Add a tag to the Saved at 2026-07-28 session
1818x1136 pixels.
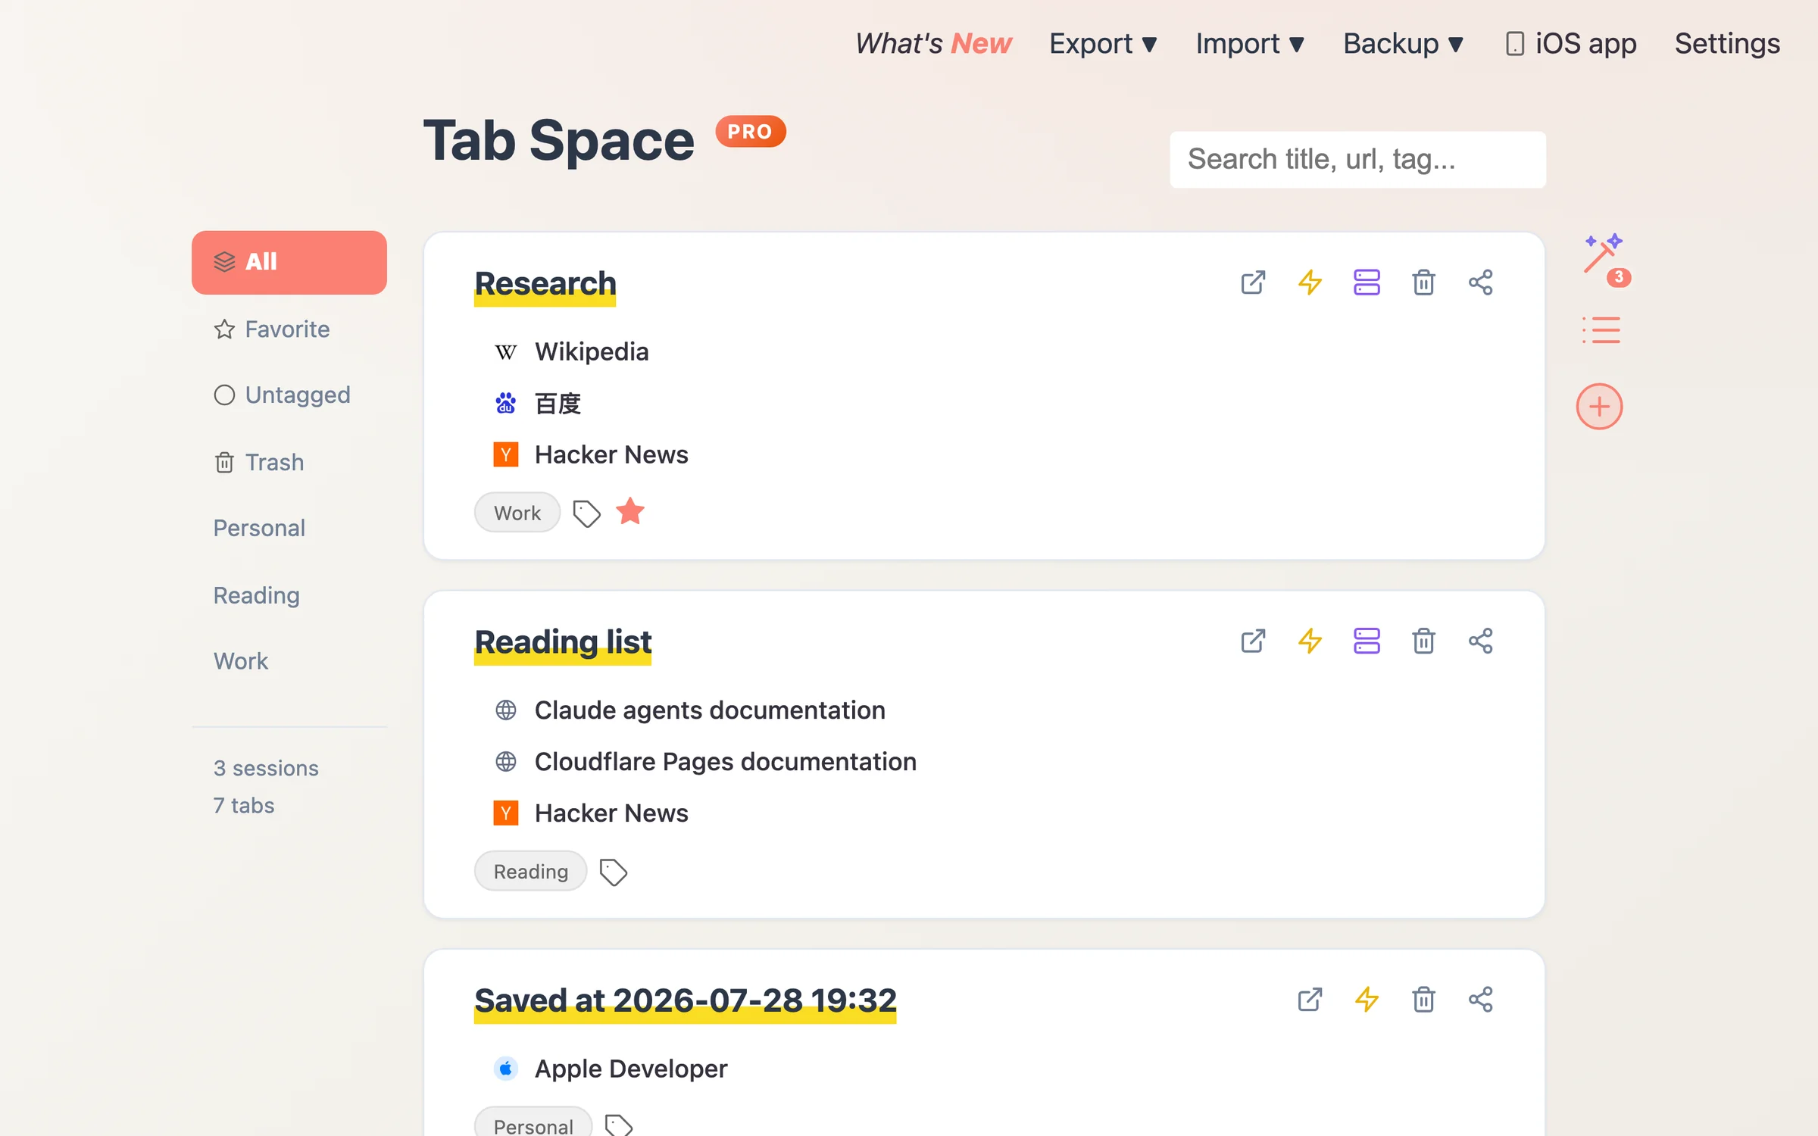[618, 1125]
